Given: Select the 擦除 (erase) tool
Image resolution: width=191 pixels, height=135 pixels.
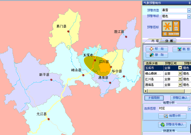Looking at the screenshot, I should [157, 55].
